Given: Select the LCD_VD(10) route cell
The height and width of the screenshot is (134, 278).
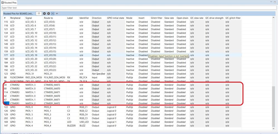Looking at the screenshot, I should tap(50, 33).
